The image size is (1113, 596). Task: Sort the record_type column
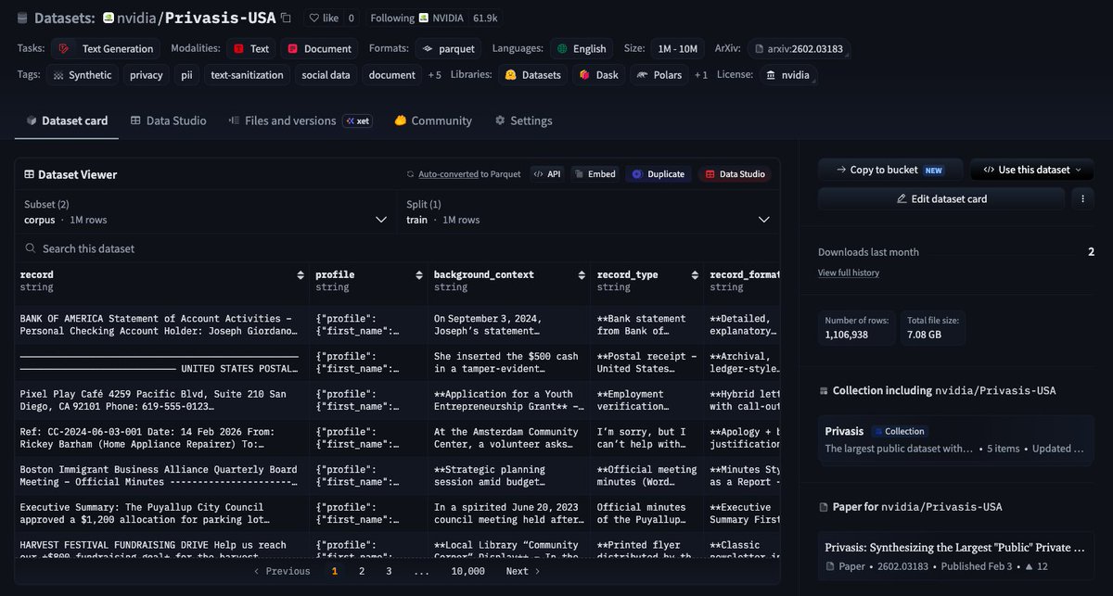(x=696, y=275)
